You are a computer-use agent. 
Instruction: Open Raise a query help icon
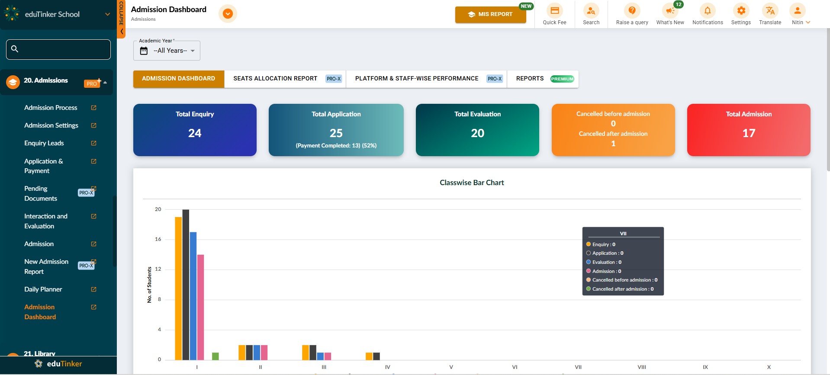pos(632,11)
